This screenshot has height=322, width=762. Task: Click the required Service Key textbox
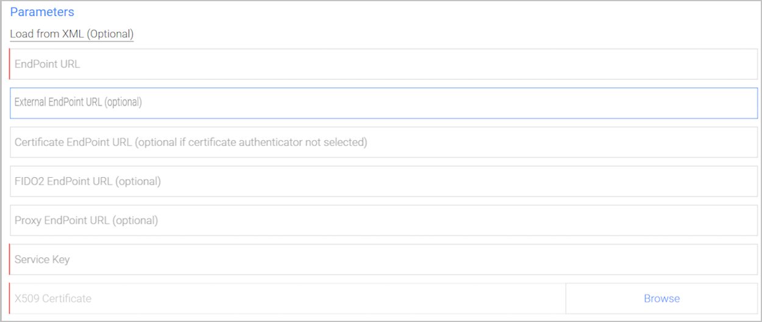point(383,259)
